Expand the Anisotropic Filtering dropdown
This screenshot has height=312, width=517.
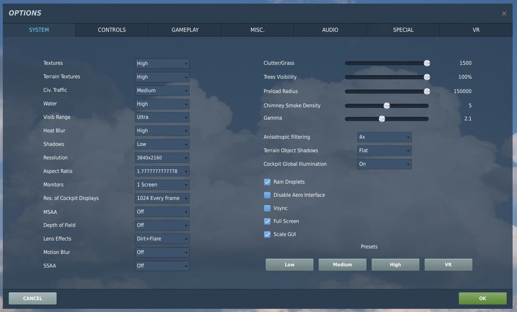coord(384,137)
